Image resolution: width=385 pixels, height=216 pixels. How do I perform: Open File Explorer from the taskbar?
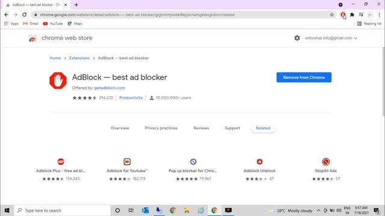tap(186, 211)
